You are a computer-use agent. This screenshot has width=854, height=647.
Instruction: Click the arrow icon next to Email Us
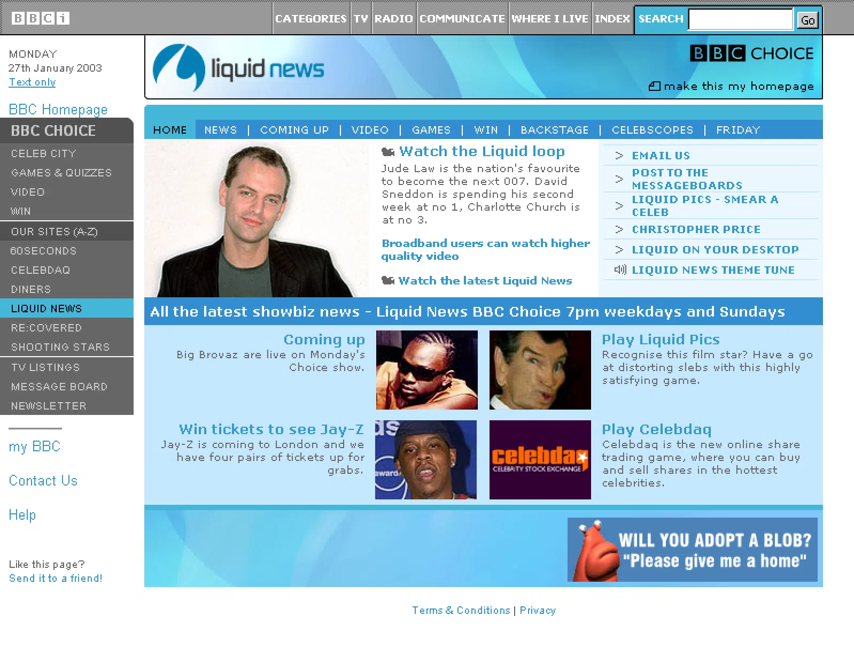point(619,156)
